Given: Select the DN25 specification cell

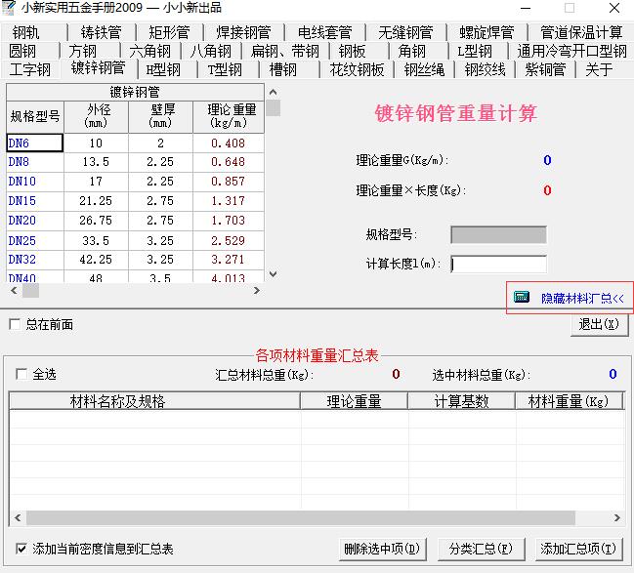Looking at the screenshot, I should tap(35, 240).
